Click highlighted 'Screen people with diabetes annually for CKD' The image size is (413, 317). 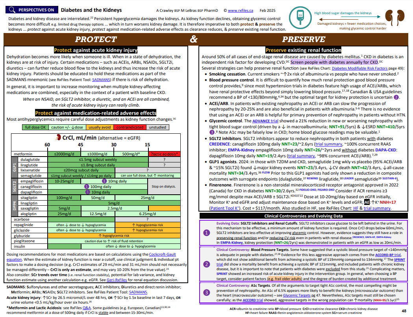click(x=334, y=63)
